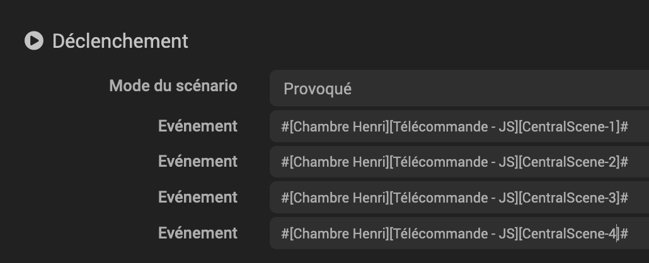
Task: Place cursor on [CentralScene-3] text
Action: click(570, 198)
